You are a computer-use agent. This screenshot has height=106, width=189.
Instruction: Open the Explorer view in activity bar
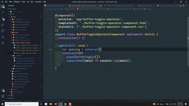click(x=3, y=6)
